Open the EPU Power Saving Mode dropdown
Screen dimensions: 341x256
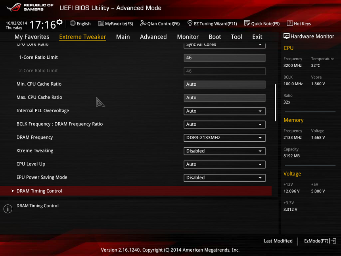click(224, 178)
